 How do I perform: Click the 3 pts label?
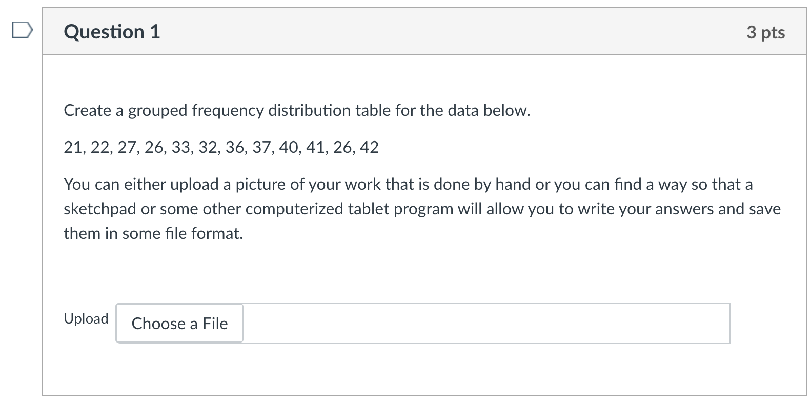(x=766, y=32)
